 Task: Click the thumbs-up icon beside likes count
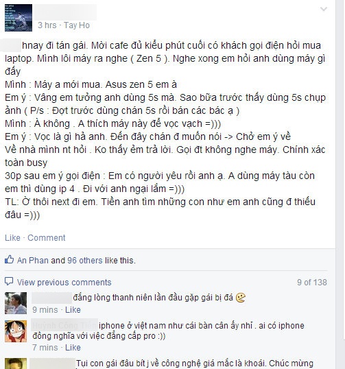9,259
